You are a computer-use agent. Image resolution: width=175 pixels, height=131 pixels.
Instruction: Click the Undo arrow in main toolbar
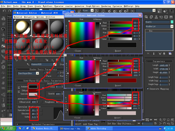[x=4, y=11]
